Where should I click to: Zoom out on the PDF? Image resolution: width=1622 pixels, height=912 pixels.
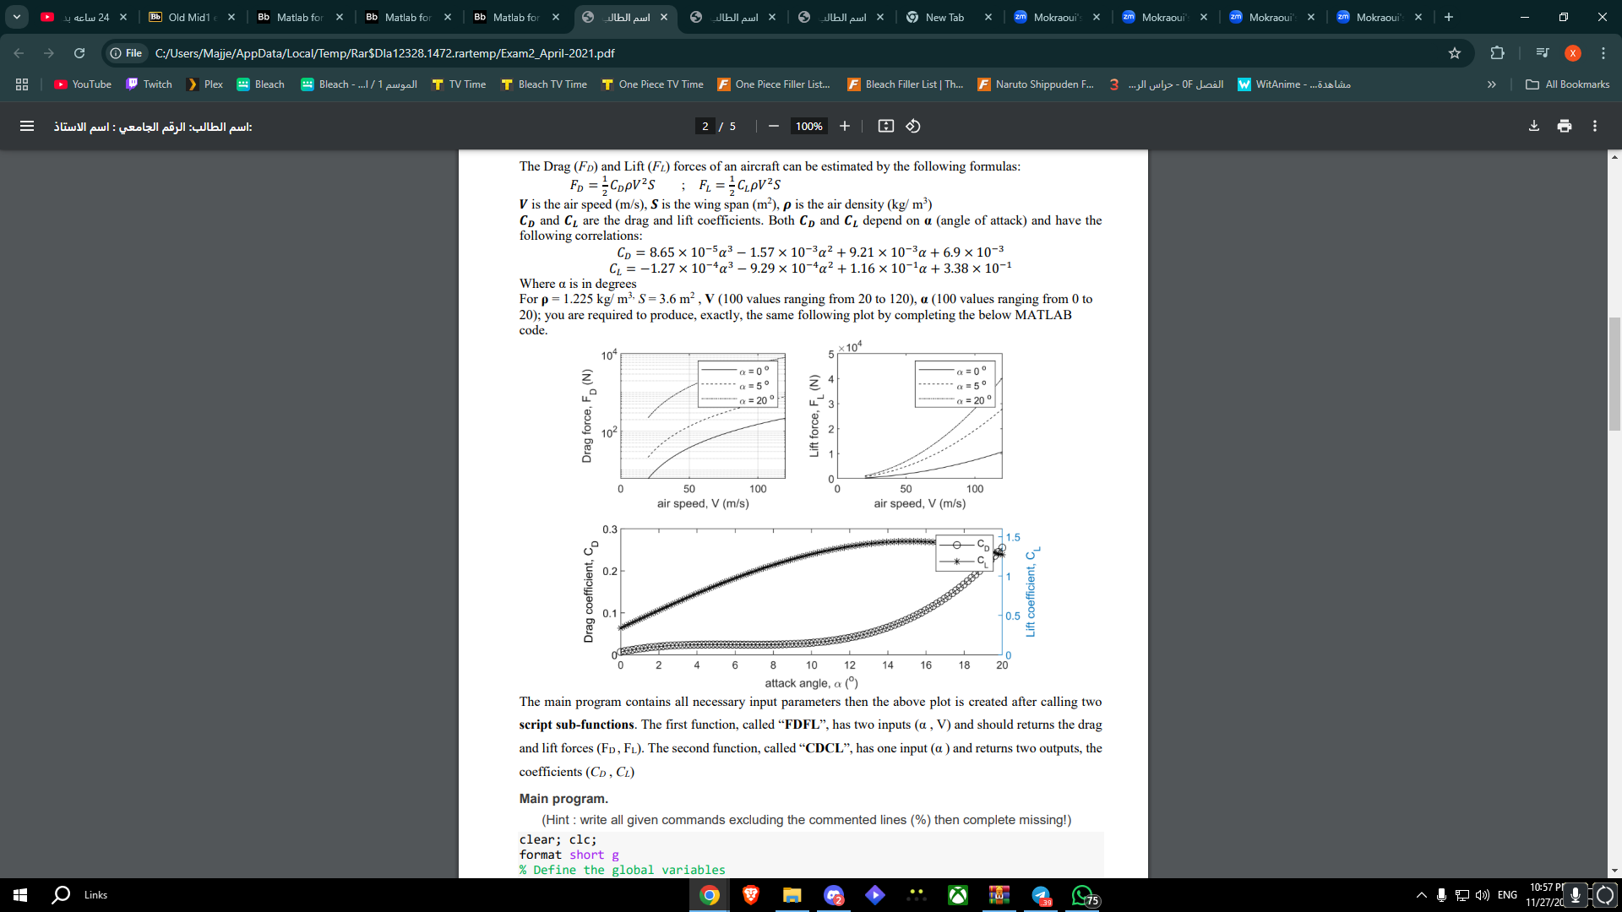[772, 126]
